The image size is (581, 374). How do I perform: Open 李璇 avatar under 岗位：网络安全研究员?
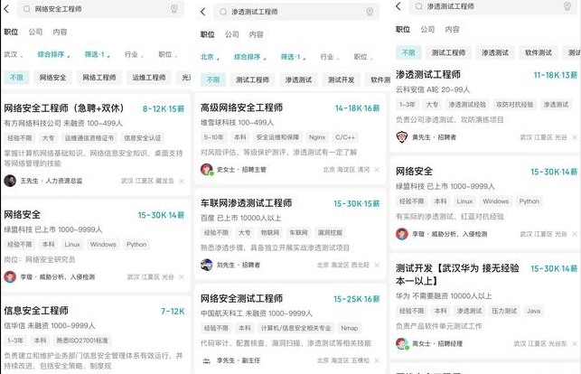point(10,276)
